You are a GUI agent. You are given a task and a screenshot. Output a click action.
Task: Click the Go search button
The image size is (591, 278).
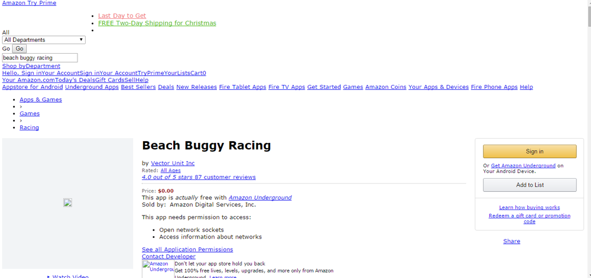point(20,48)
